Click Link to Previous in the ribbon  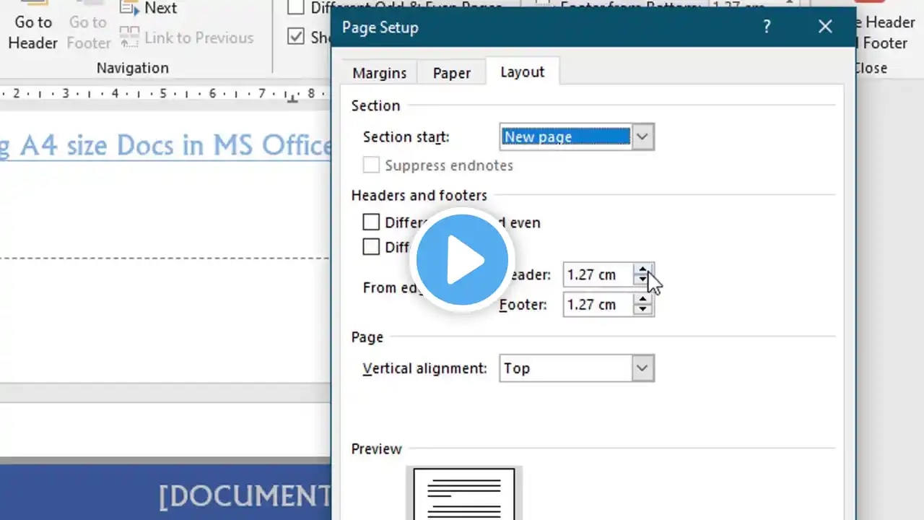click(x=187, y=38)
